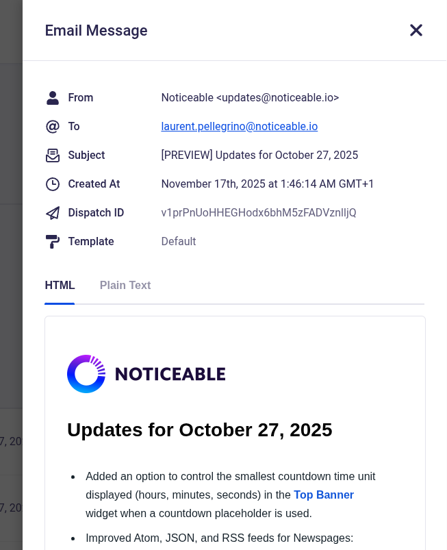The width and height of the screenshot is (447, 550).
Task: Click the Dispatch ID paper plane icon
Action: pos(53,213)
